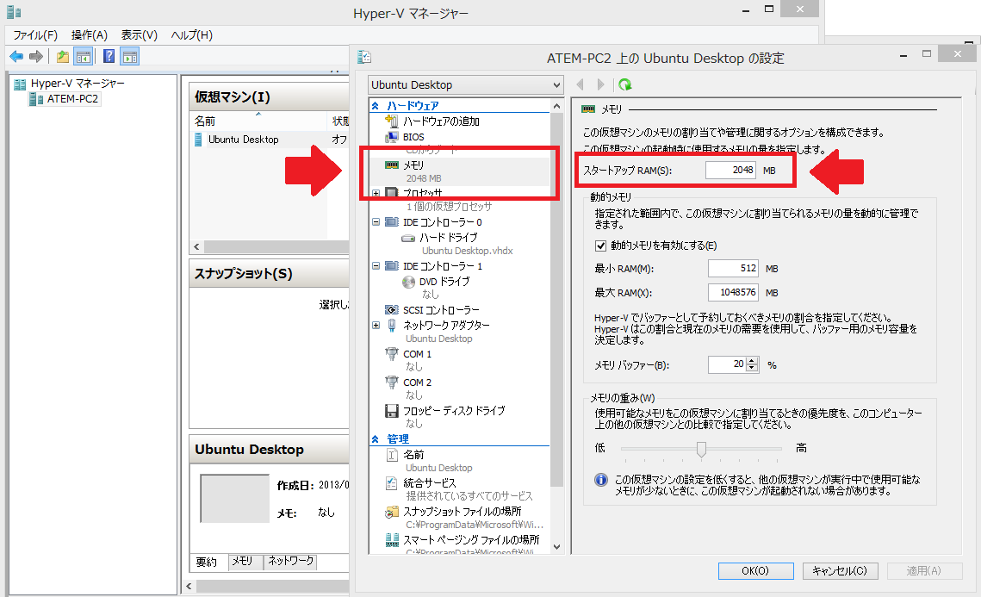Select スマート ページング ファイルの場所
Viewport: 981px width, 597px height.
point(470,539)
